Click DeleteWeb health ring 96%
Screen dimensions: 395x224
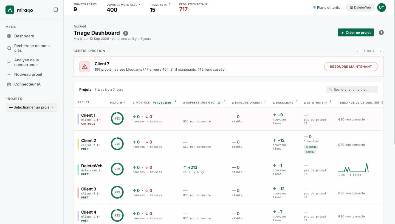pos(117,169)
